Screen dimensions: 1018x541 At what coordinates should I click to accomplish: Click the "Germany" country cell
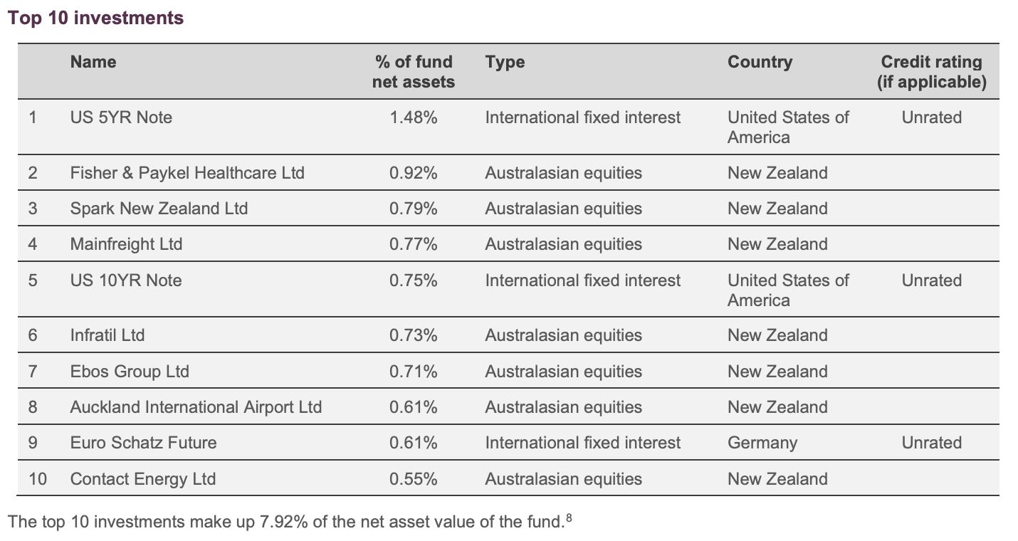pyautogui.click(x=762, y=443)
